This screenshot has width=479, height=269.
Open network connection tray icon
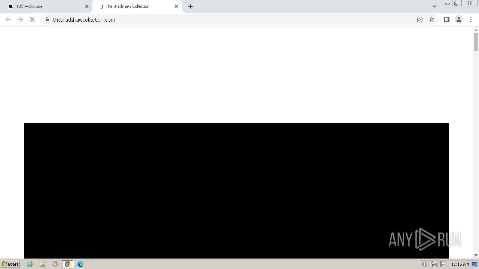(434, 264)
